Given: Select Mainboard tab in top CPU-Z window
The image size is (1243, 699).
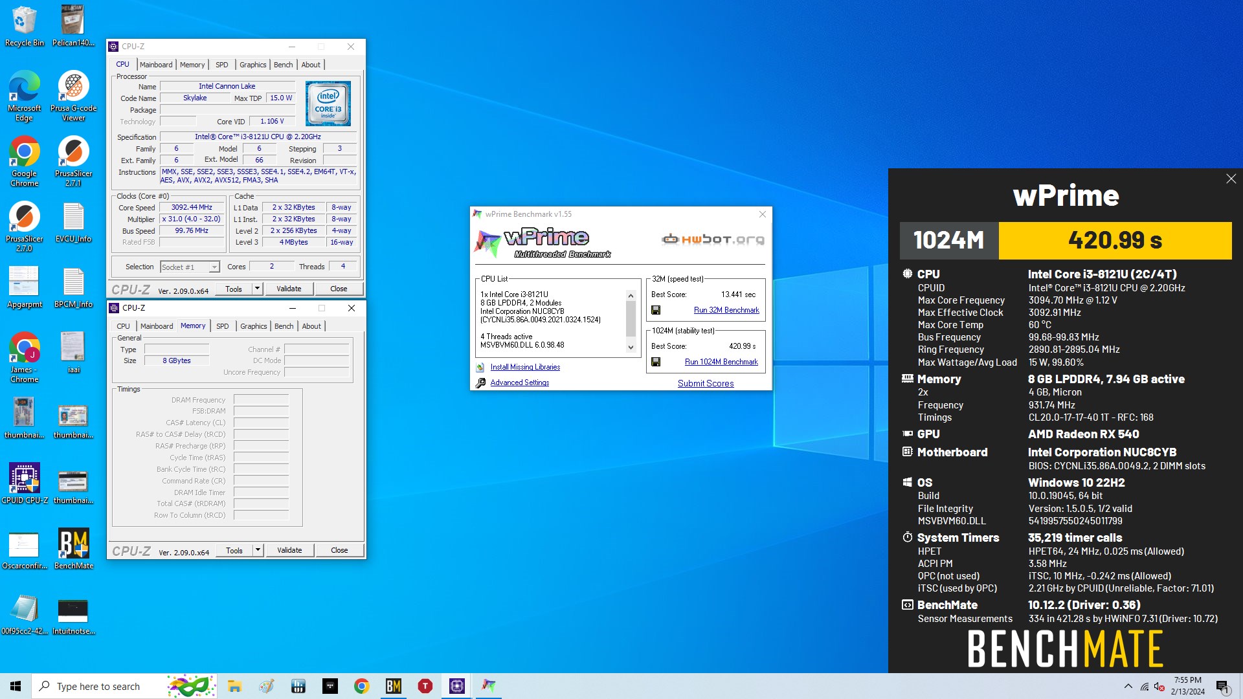Looking at the screenshot, I should pyautogui.click(x=156, y=65).
